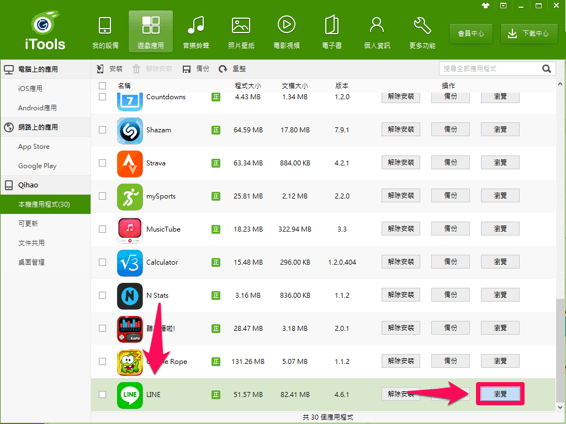Open the title bar dropdown menu icon
566x424 pixels.
click(503, 6)
